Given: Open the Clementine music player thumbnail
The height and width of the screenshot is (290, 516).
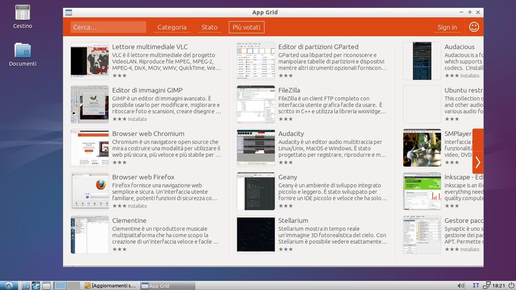Looking at the screenshot, I should 90,234.
